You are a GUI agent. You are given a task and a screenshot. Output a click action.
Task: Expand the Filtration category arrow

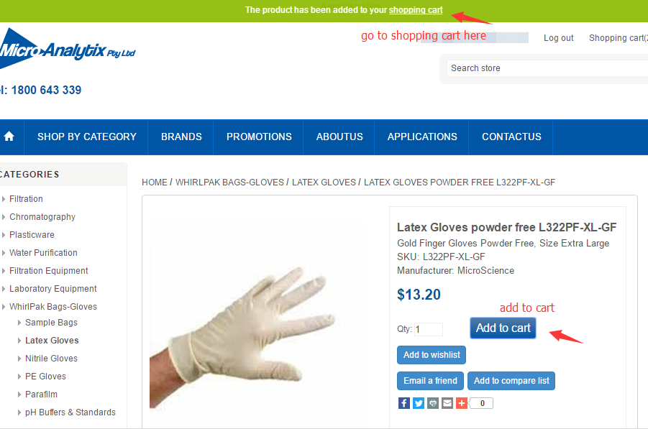click(4, 199)
